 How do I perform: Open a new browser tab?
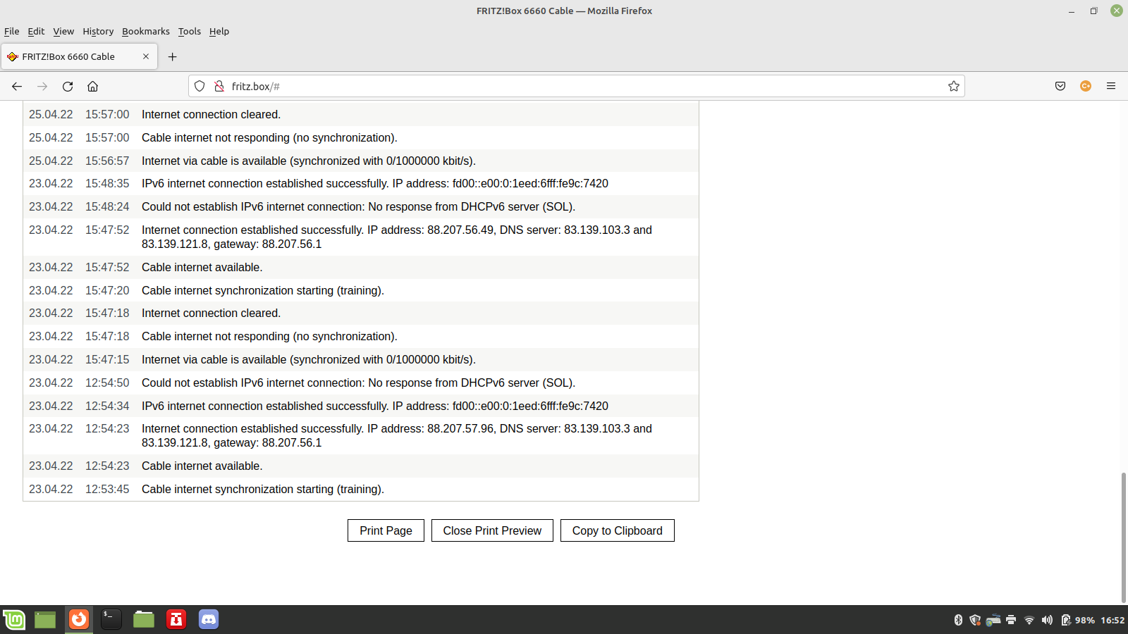click(172, 56)
